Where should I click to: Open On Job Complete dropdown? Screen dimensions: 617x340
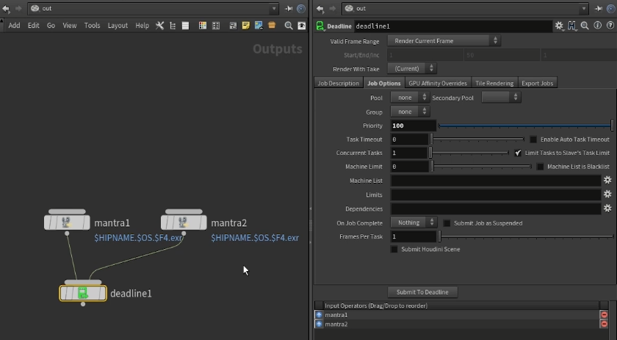(414, 223)
